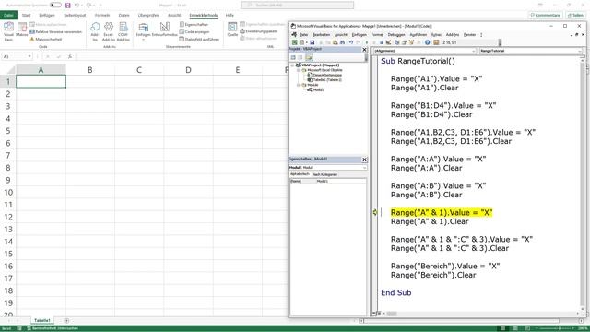590x332 pixels.
Task: Save project in VBA toolbar
Action: coord(312,42)
